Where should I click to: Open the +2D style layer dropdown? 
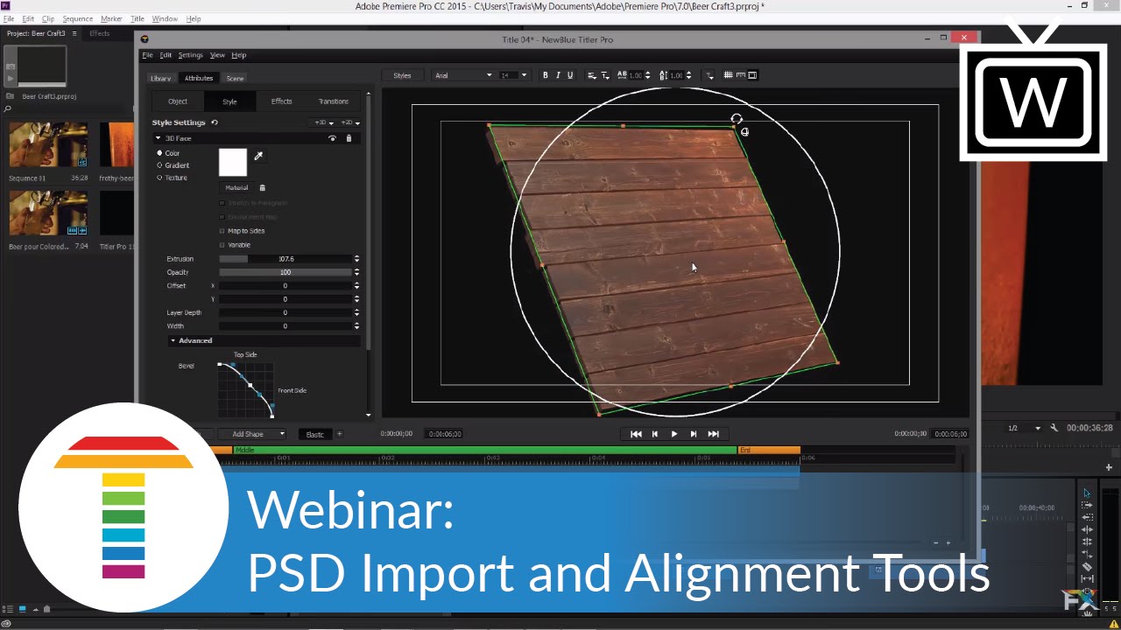(x=350, y=122)
